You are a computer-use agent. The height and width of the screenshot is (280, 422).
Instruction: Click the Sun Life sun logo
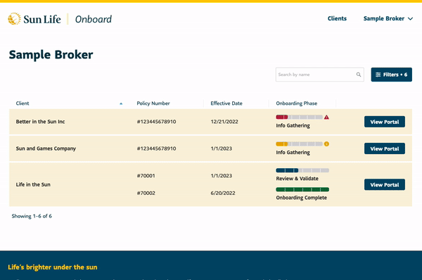tap(14, 18)
